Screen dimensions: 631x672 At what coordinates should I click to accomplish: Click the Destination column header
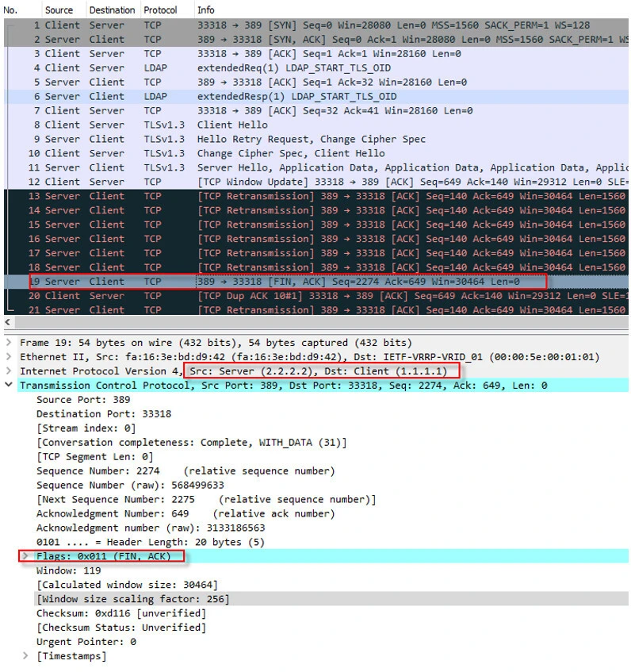112,10
